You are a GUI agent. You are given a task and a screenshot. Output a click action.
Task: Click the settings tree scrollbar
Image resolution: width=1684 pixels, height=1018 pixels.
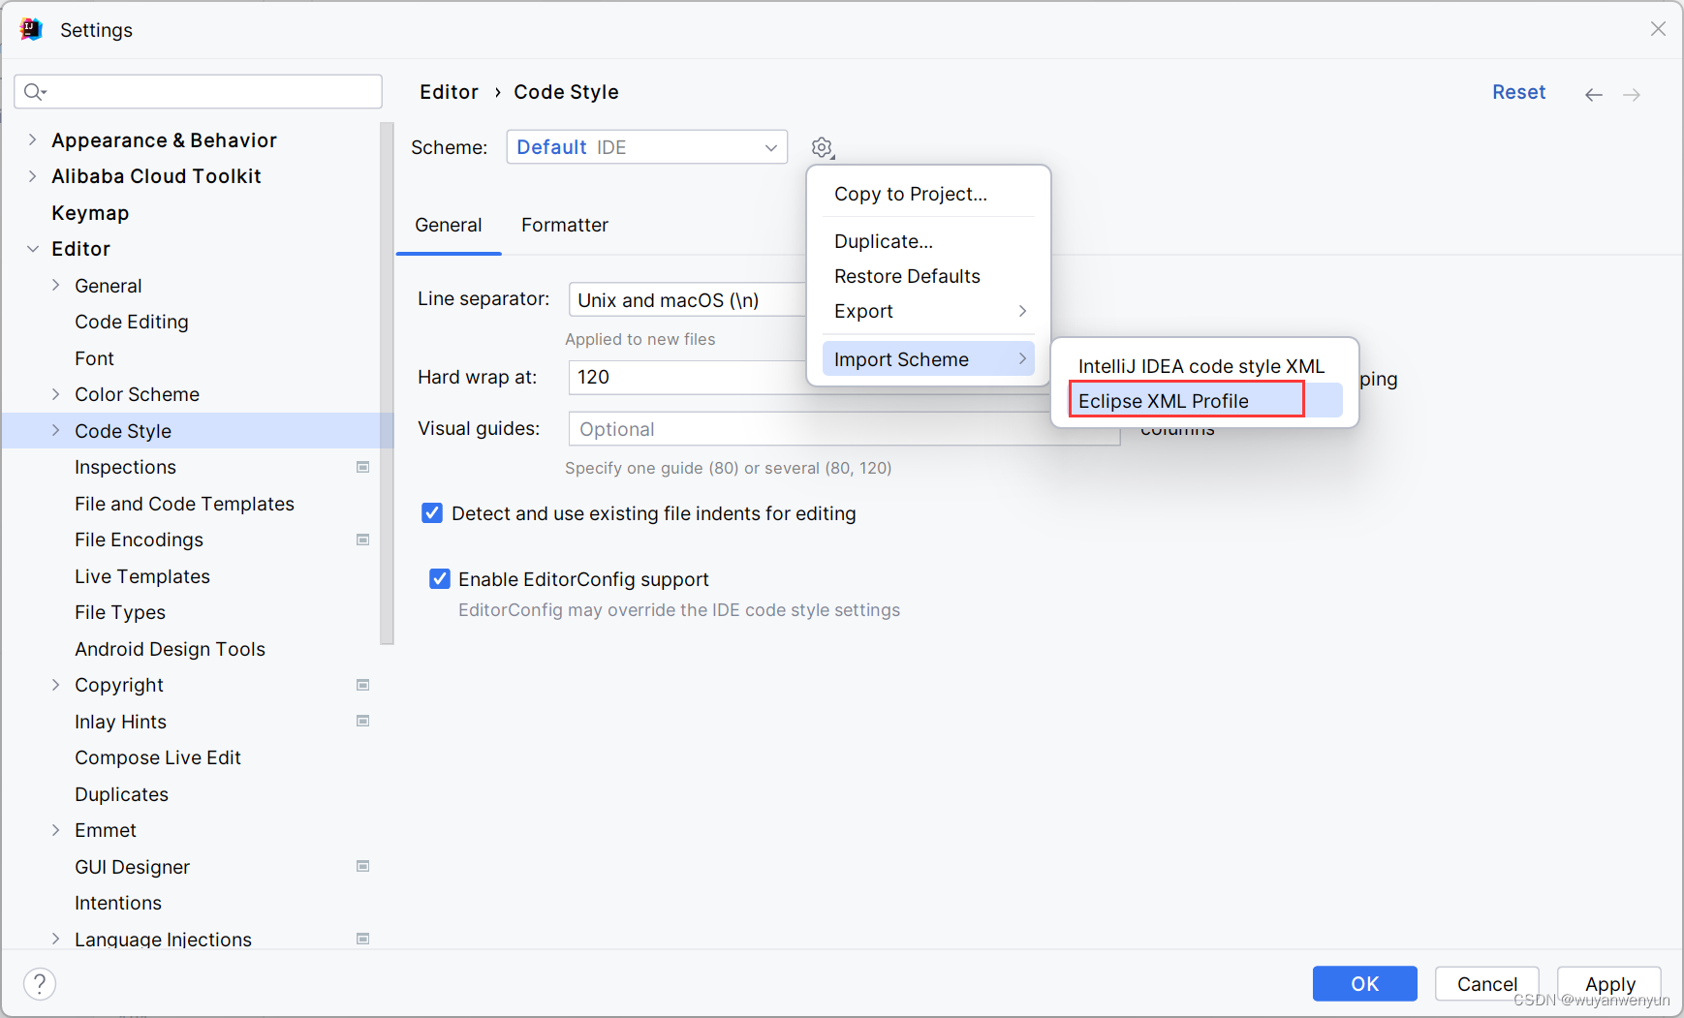[x=388, y=384]
